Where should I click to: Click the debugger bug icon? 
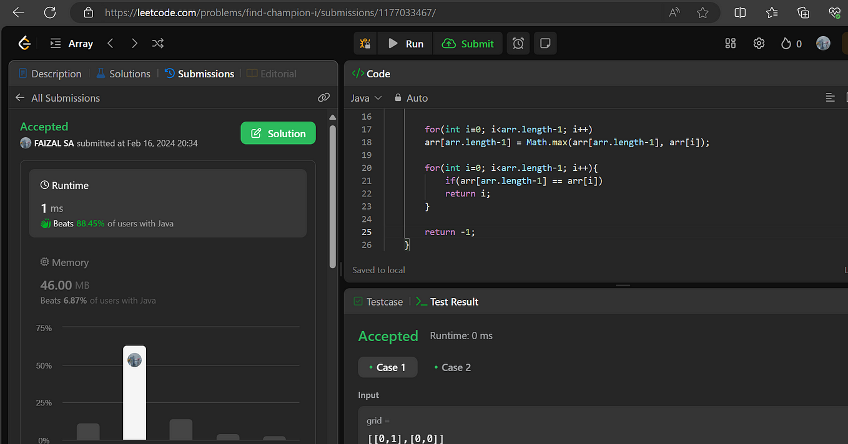365,44
